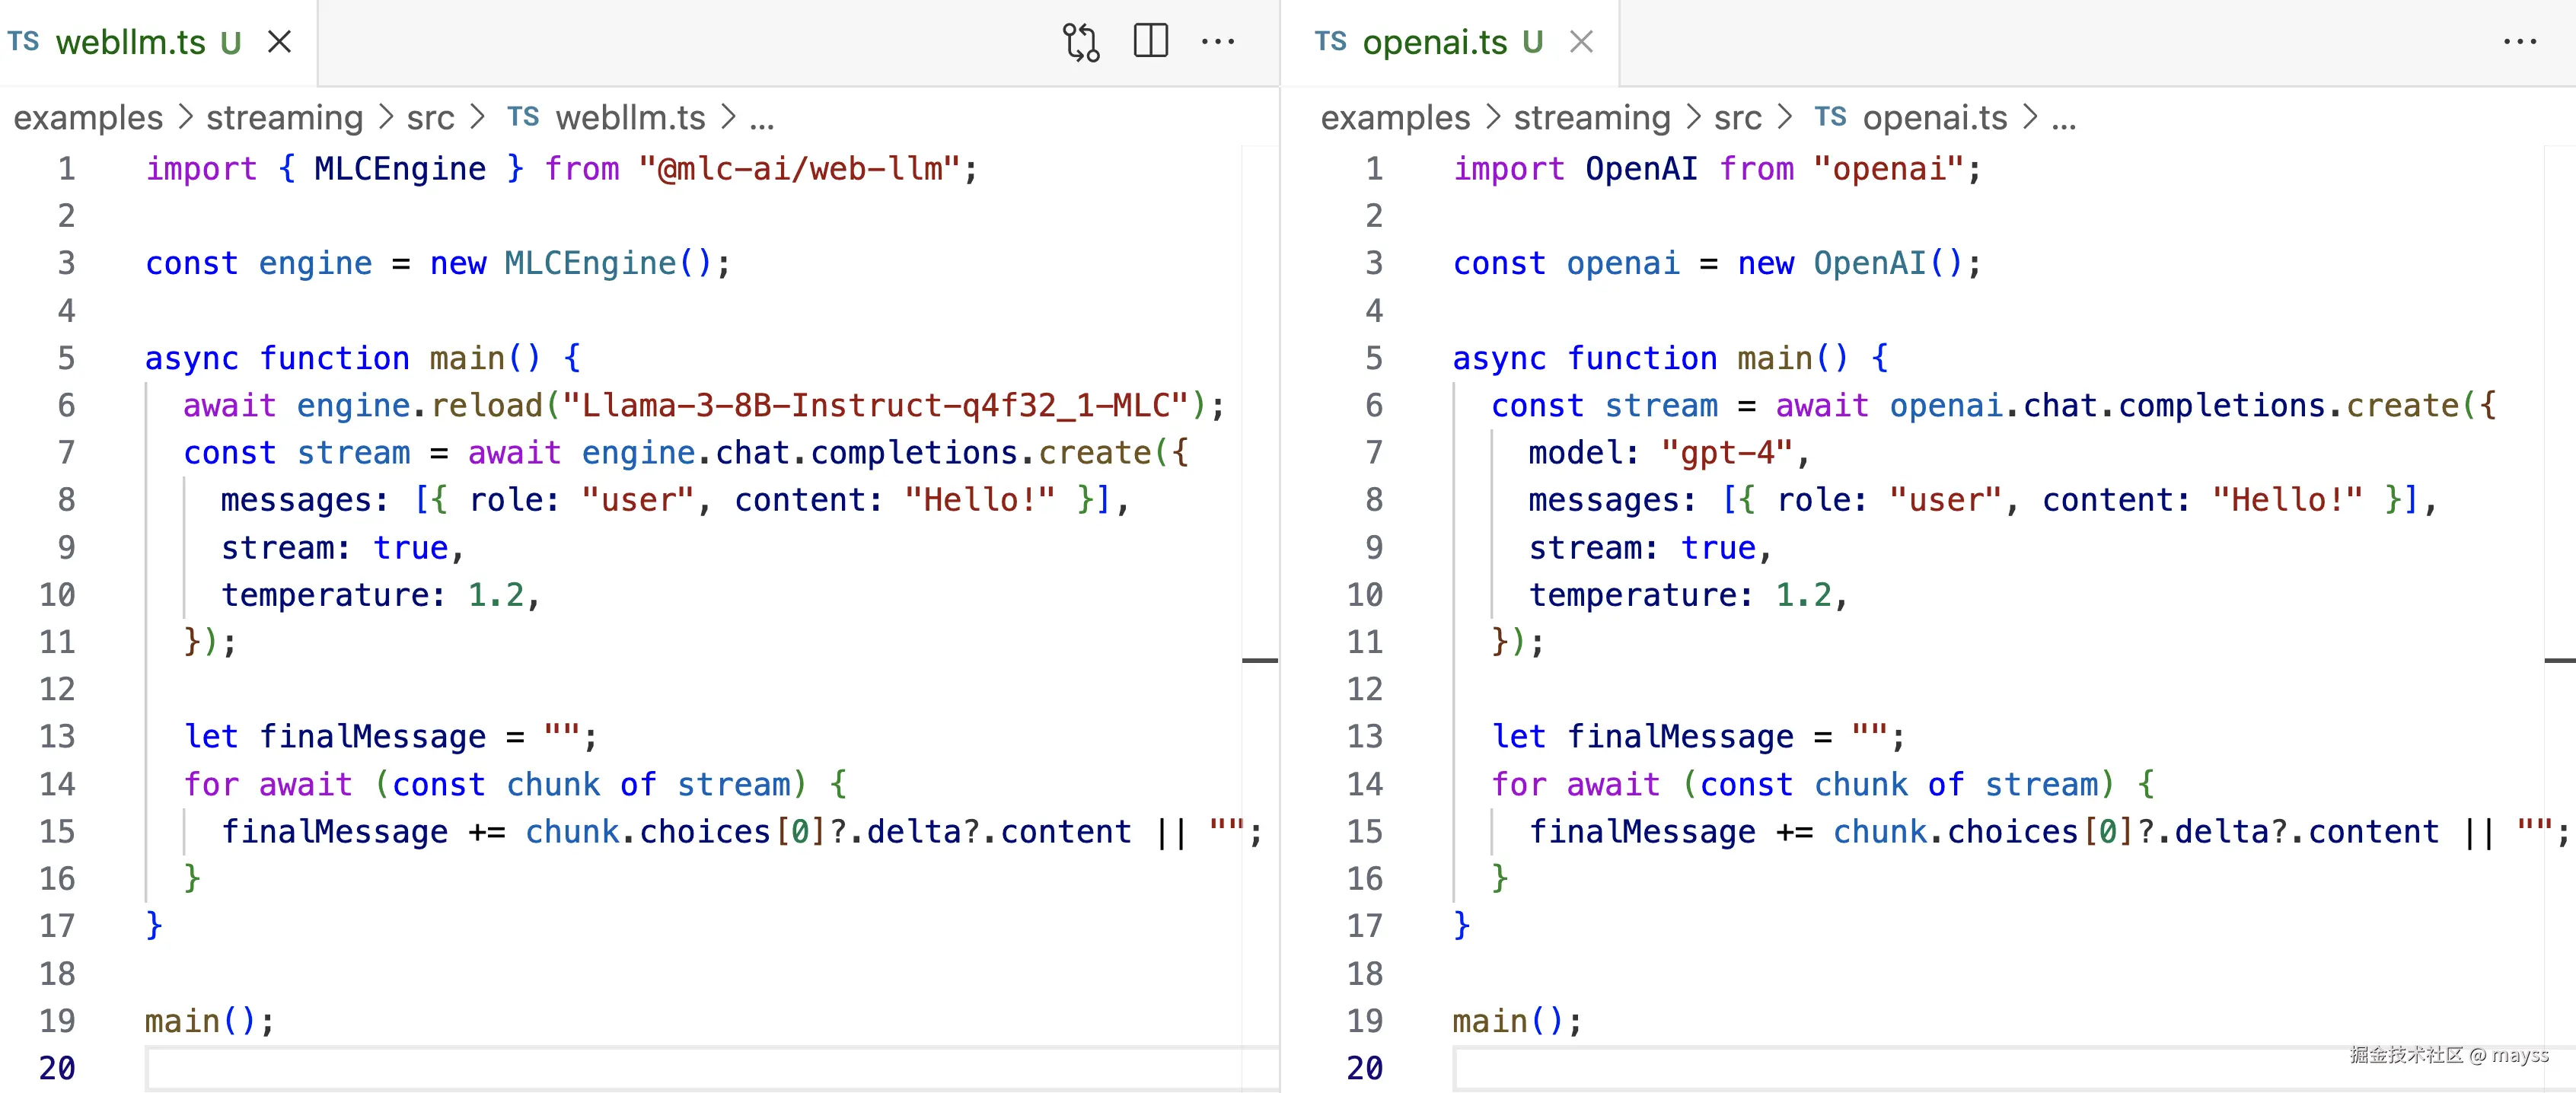Close the openai.ts tab
This screenshot has width=2576, height=1093.
tap(1581, 42)
